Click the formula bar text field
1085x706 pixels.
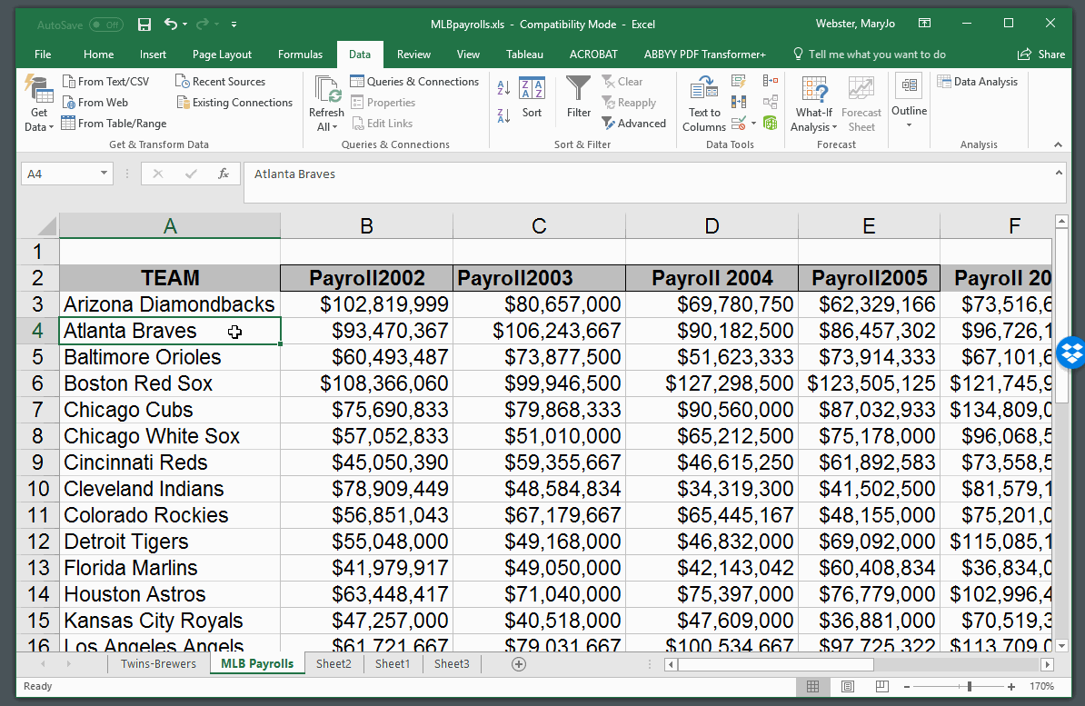pyautogui.click(x=647, y=182)
